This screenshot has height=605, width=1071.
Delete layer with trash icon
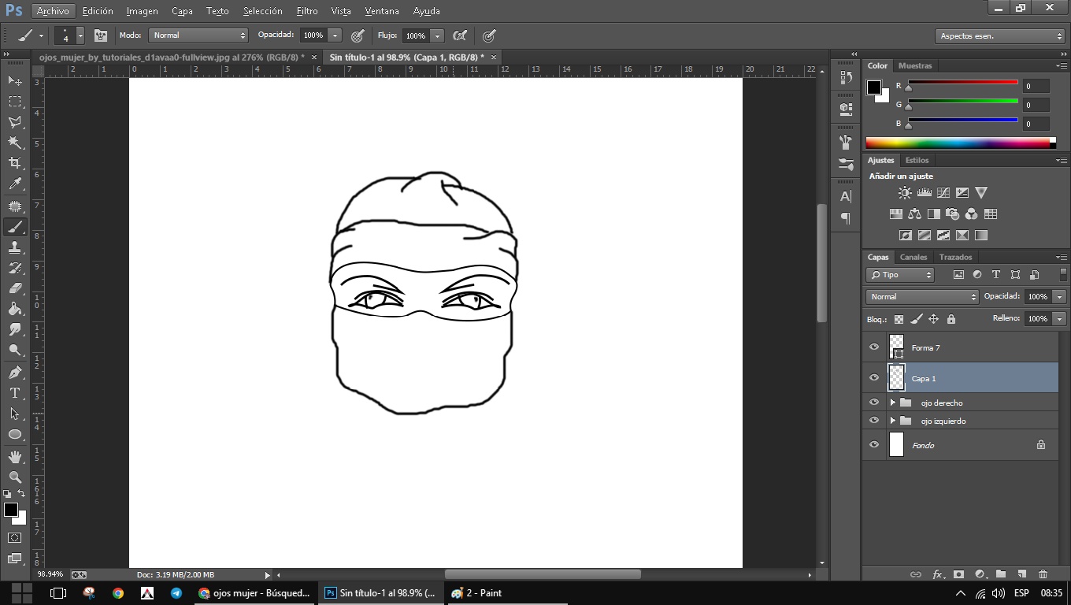pyautogui.click(x=1043, y=574)
